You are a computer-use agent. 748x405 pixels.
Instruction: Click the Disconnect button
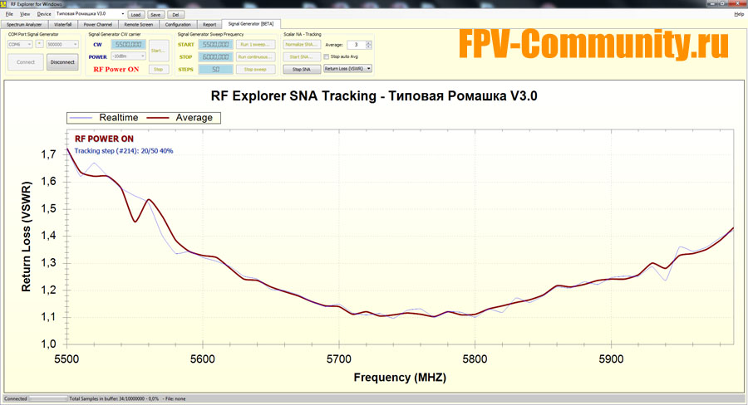pyautogui.click(x=62, y=62)
